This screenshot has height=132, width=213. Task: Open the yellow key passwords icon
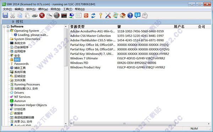point(101,16)
